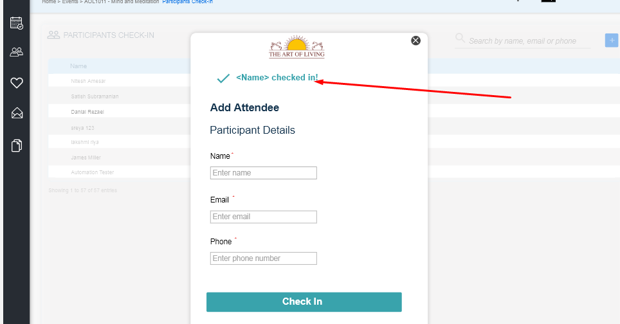The height and width of the screenshot is (324, 620).
Task: Focus the Enter phone number field
Action: (x=263, y=258)
